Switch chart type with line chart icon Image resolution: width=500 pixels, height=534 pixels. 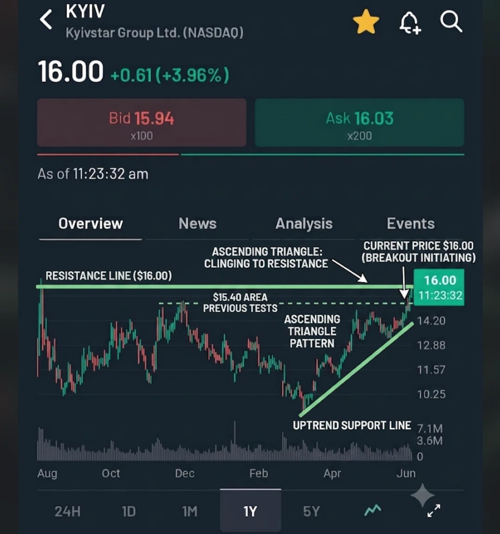(373, 510)
